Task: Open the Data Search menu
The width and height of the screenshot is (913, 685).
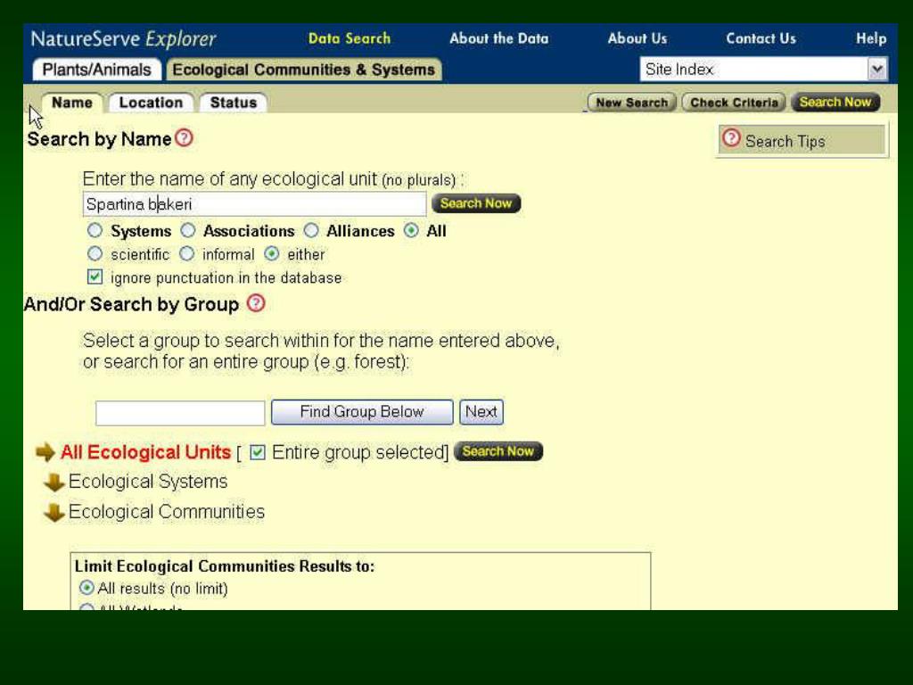Action: [x=350, y=38]
